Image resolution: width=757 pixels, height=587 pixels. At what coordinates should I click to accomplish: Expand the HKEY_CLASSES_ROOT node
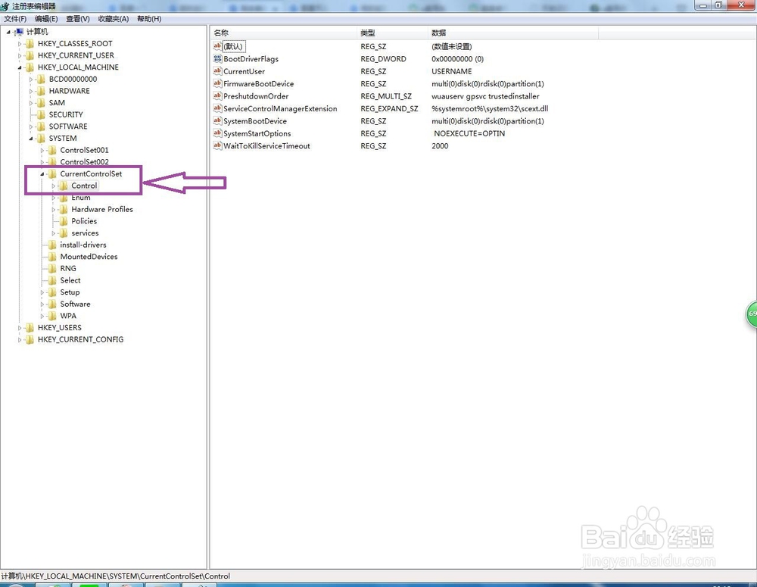[20, 44]
